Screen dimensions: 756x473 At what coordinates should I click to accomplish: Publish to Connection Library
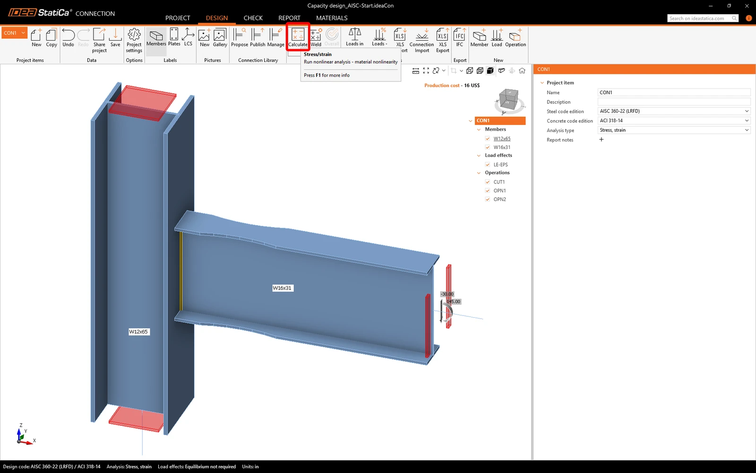coord(258,37)
